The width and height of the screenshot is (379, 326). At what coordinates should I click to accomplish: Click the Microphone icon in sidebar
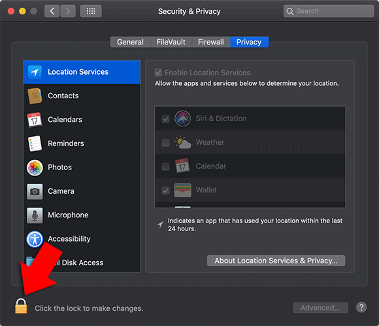click(35, 215)
